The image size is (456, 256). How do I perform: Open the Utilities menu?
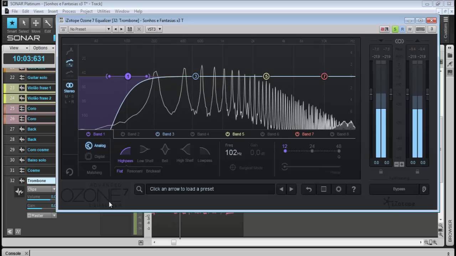(x=104, y=11)
